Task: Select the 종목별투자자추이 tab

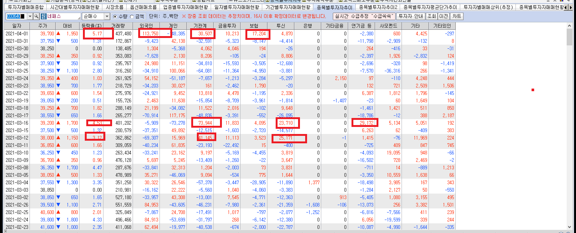Action: pyautogui.click(x=334, y=7)
